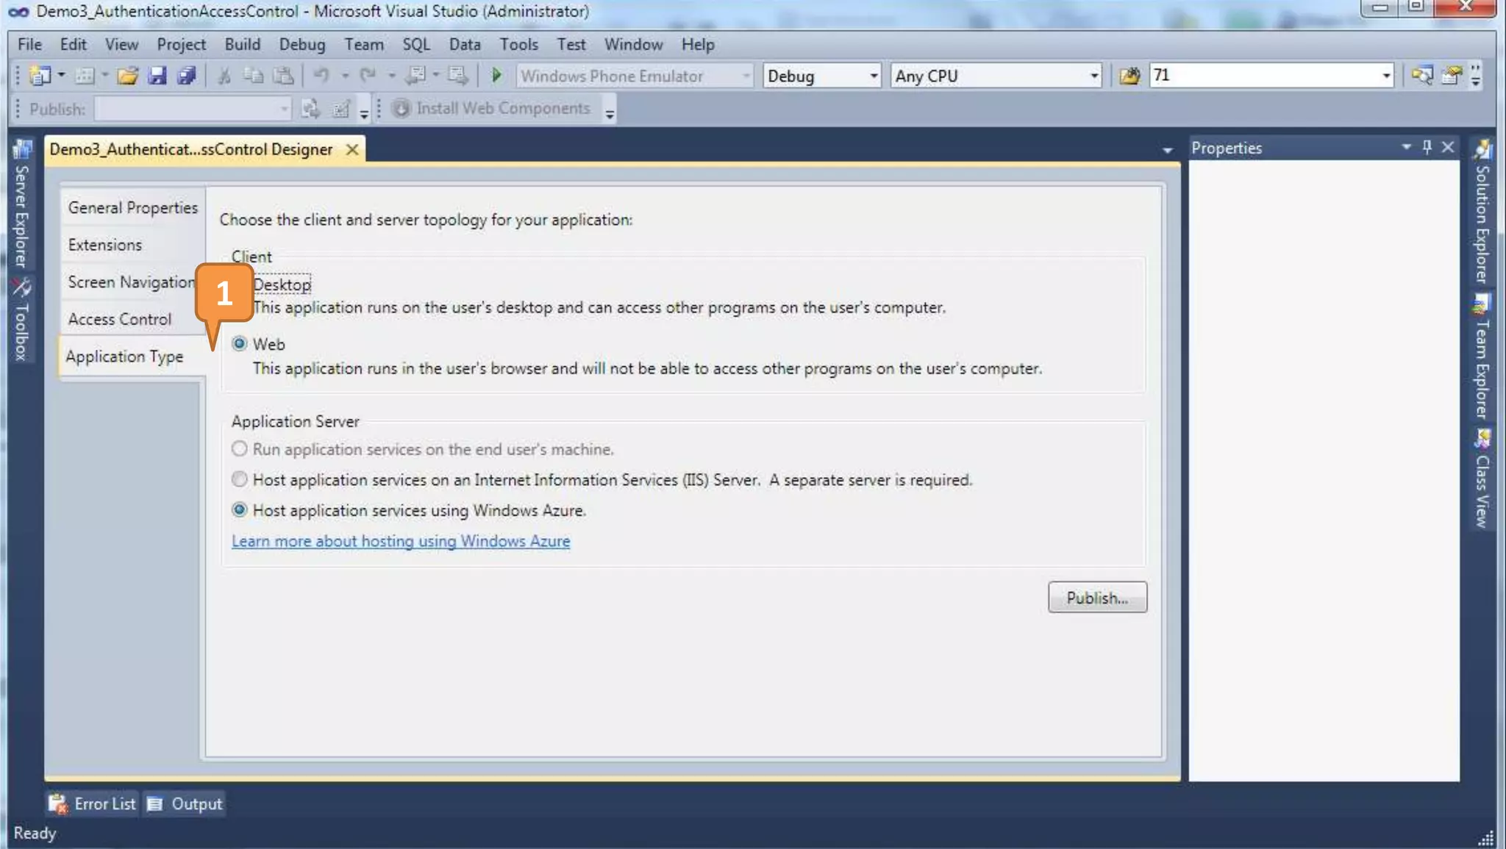This screenshot has height=849, width=1506.
Task: Pin the Properties panel
Action: (1427, 147)
